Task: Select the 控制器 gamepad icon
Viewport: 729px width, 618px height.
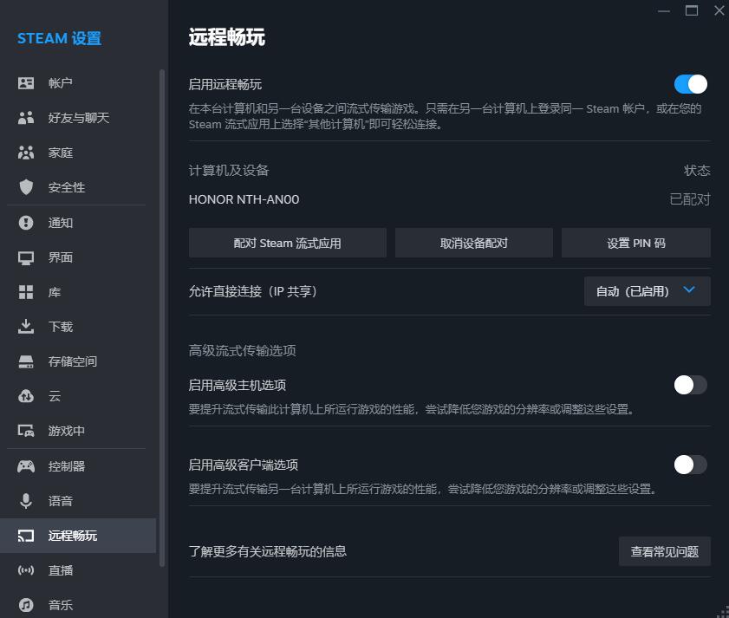Action: pyautogui.click(x=26, y=466)
